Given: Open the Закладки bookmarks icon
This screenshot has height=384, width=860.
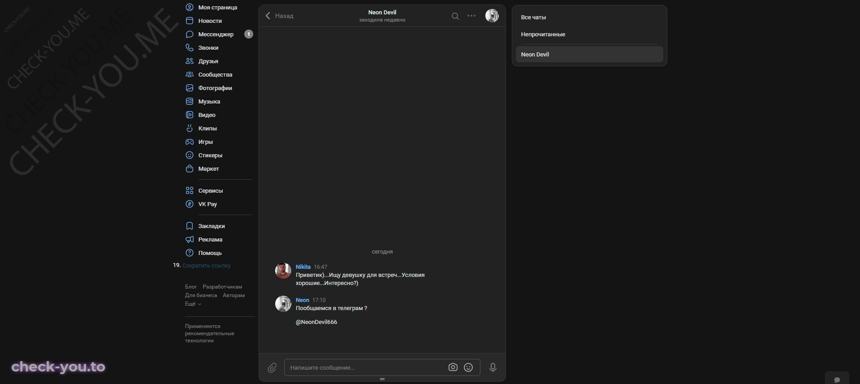Looking at the screenshot, I should point(190,226).
